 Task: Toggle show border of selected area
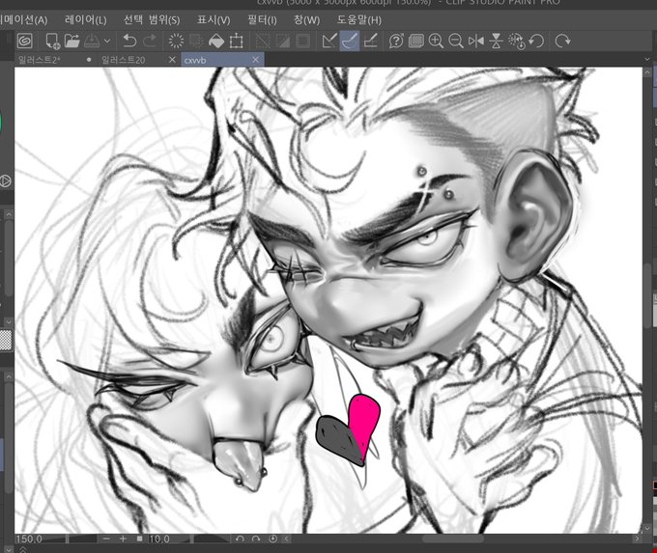click(302, 41)
